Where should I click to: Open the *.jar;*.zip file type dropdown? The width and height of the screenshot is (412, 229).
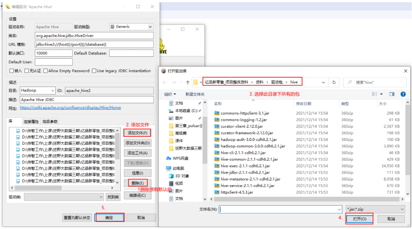[x=375, y=209]
